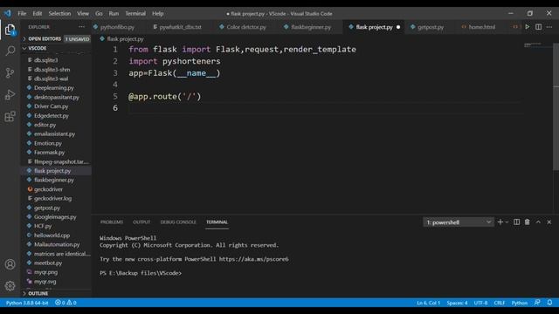
Task: Switch to pywhatkit_dbs.txt editor tab
Action: (x=180, y=27)
